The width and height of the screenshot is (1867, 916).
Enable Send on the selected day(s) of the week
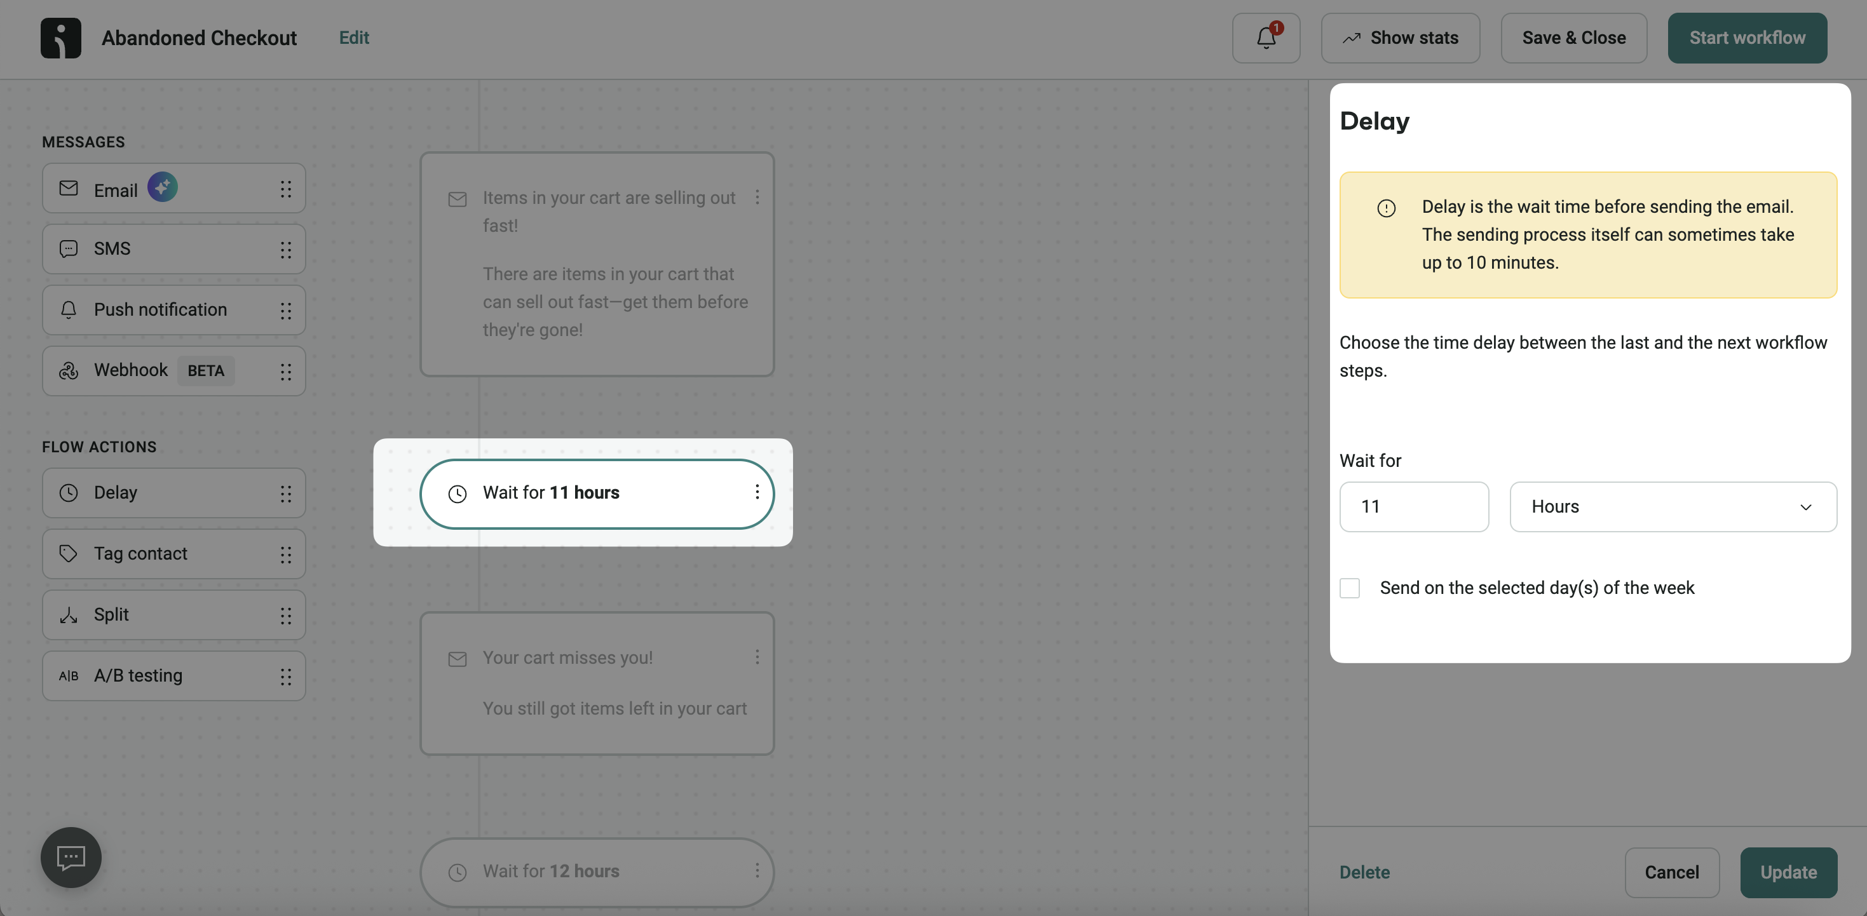[1350, 588]
